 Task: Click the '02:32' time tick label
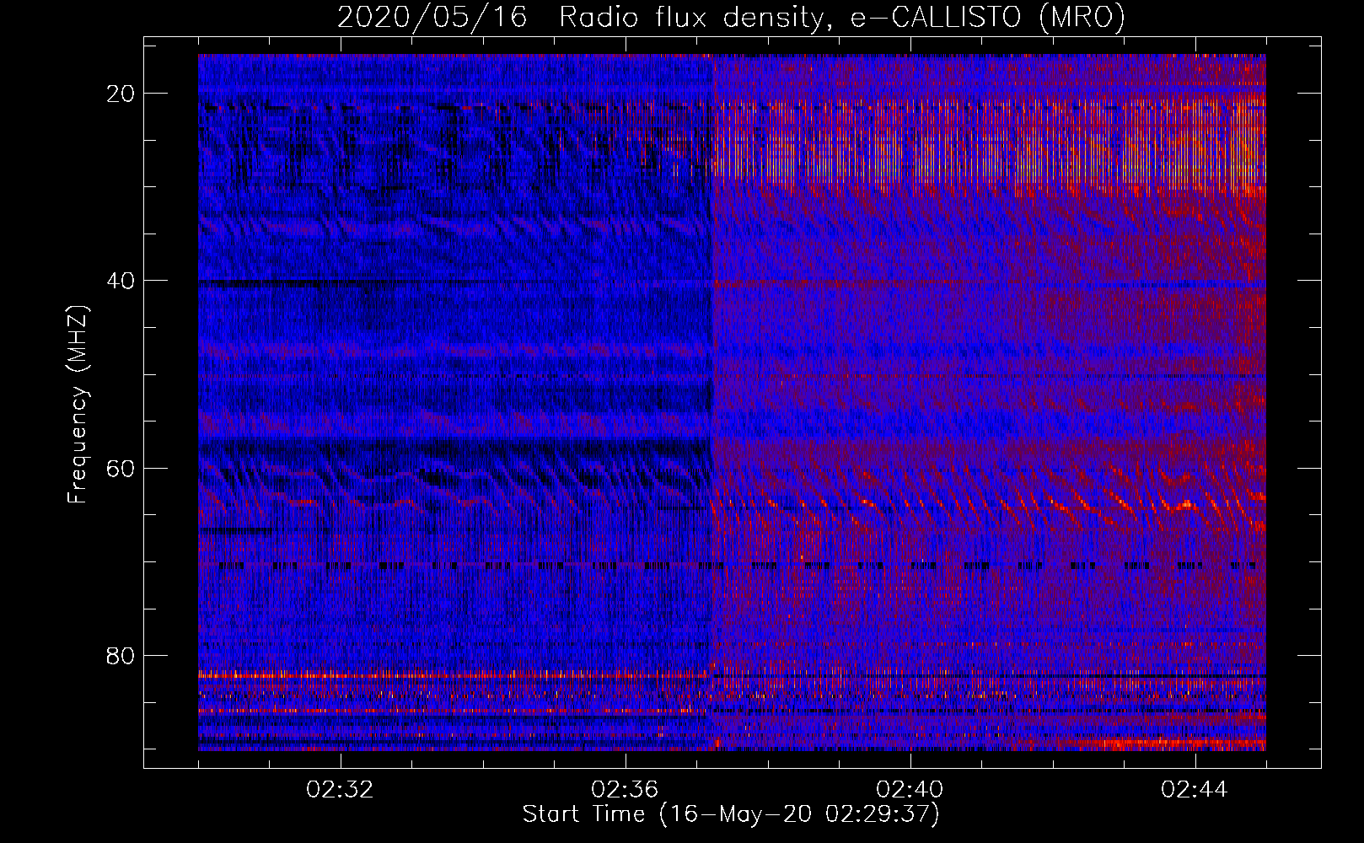click(341, 790)
